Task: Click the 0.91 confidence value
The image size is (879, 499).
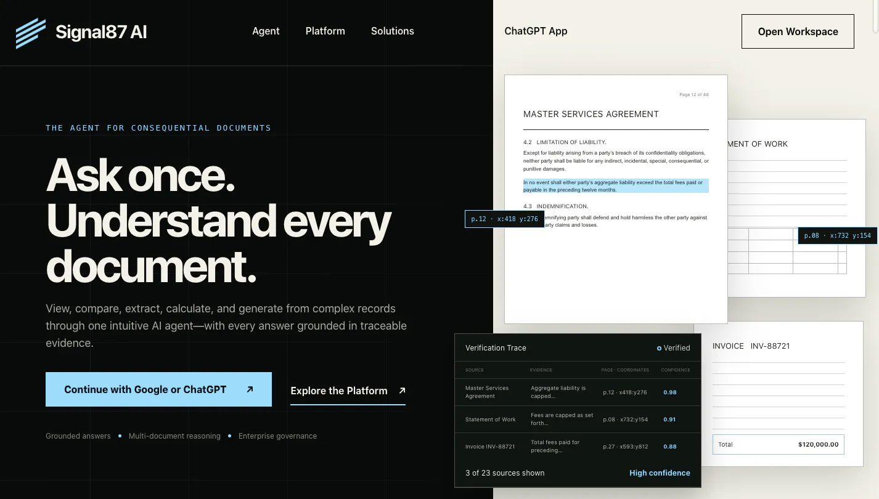Action: tap(669, 420)
